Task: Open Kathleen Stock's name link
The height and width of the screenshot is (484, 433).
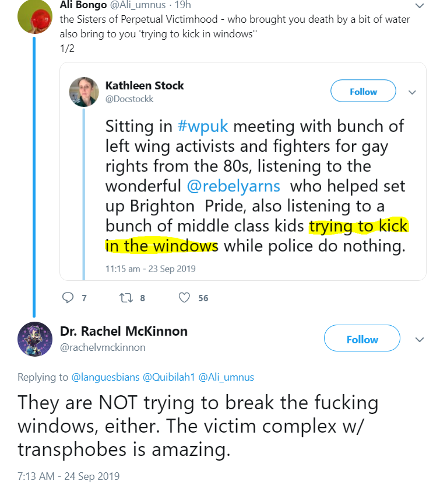Action: (145, 85)
